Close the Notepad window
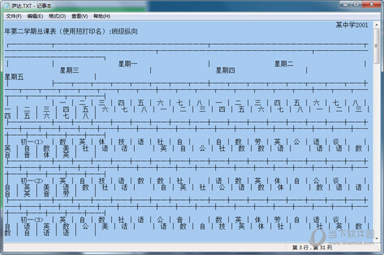The width and height of the screenshot is (384, 255). pyautogui.click(x=371, y=4)
